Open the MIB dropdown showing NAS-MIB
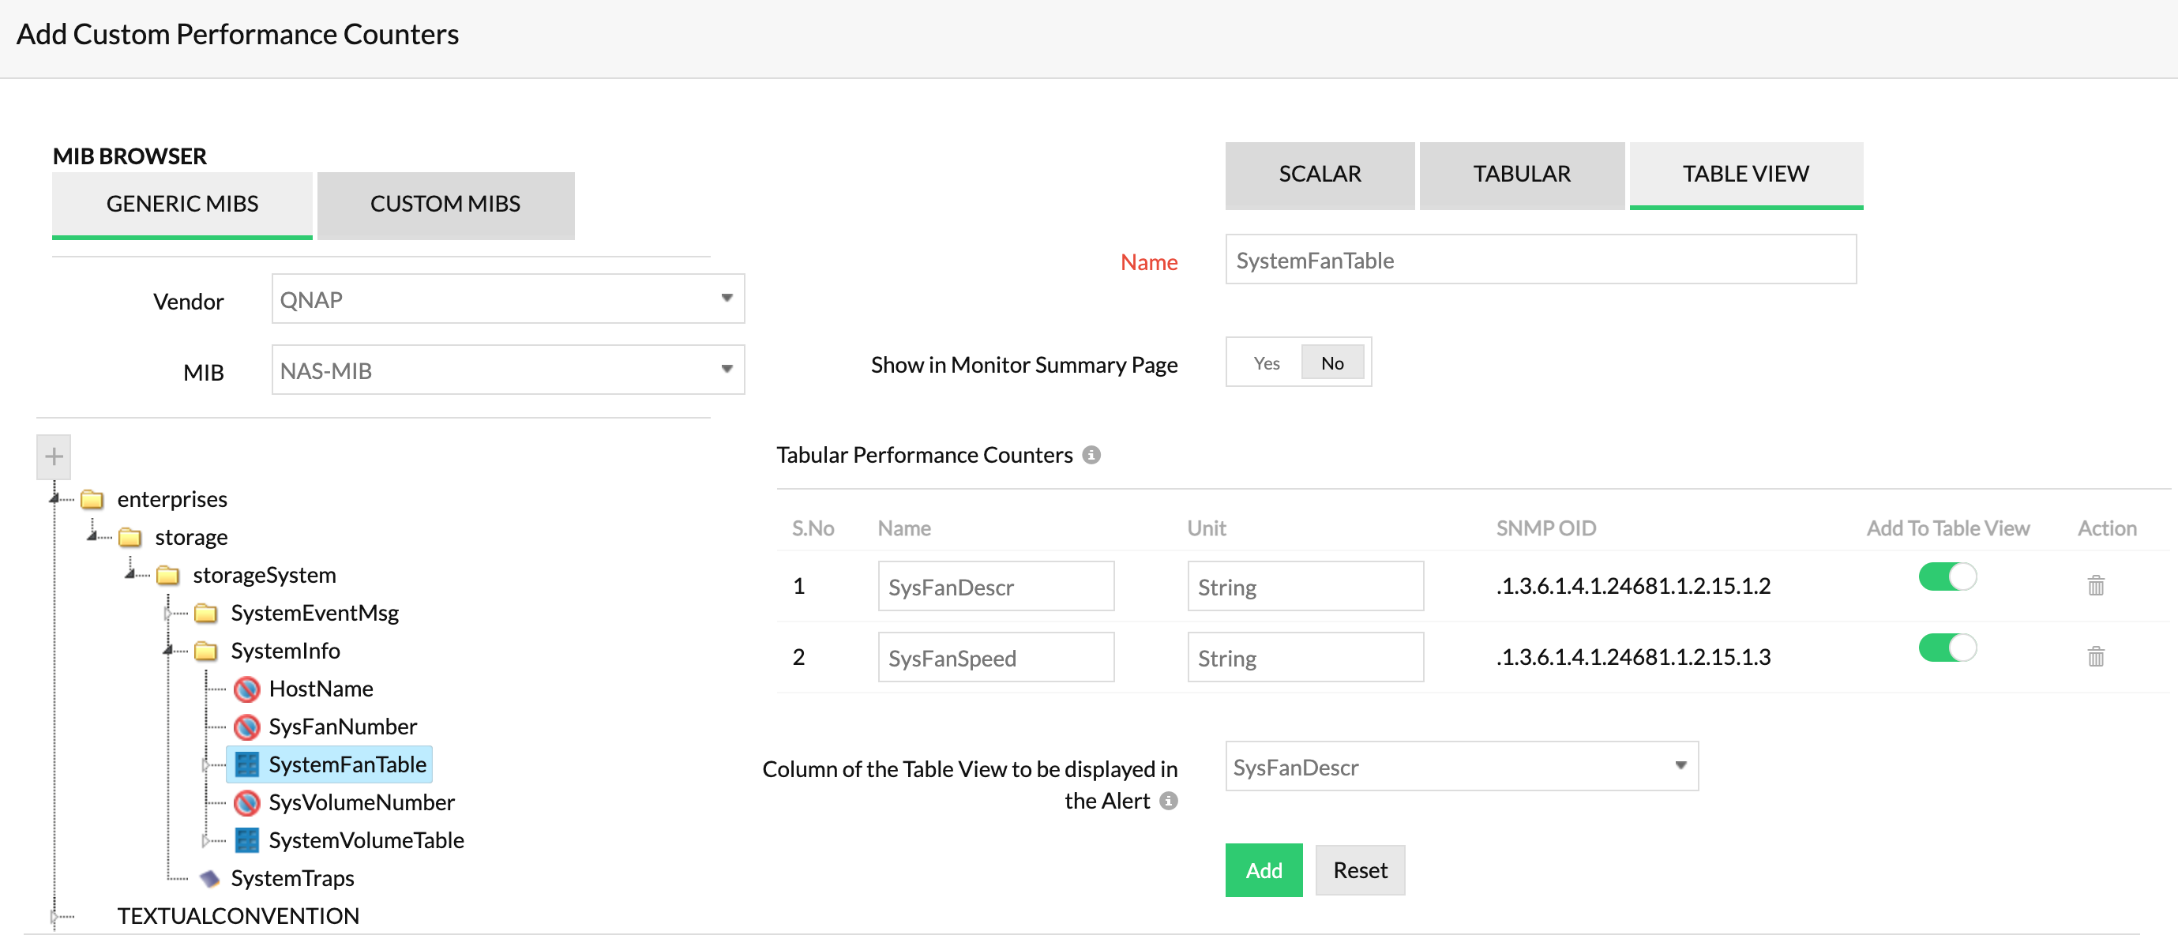 pyautogui.click(x=507, y=370)
